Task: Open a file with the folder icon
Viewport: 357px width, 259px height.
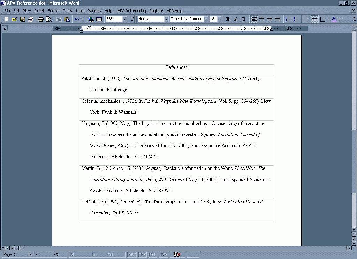Action: tap(14, 19)
